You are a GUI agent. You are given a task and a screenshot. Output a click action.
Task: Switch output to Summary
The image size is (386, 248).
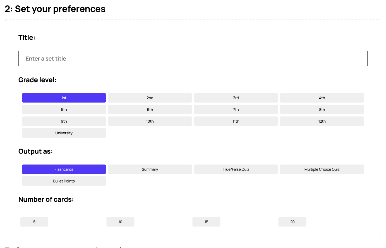(x=150, y=169)
